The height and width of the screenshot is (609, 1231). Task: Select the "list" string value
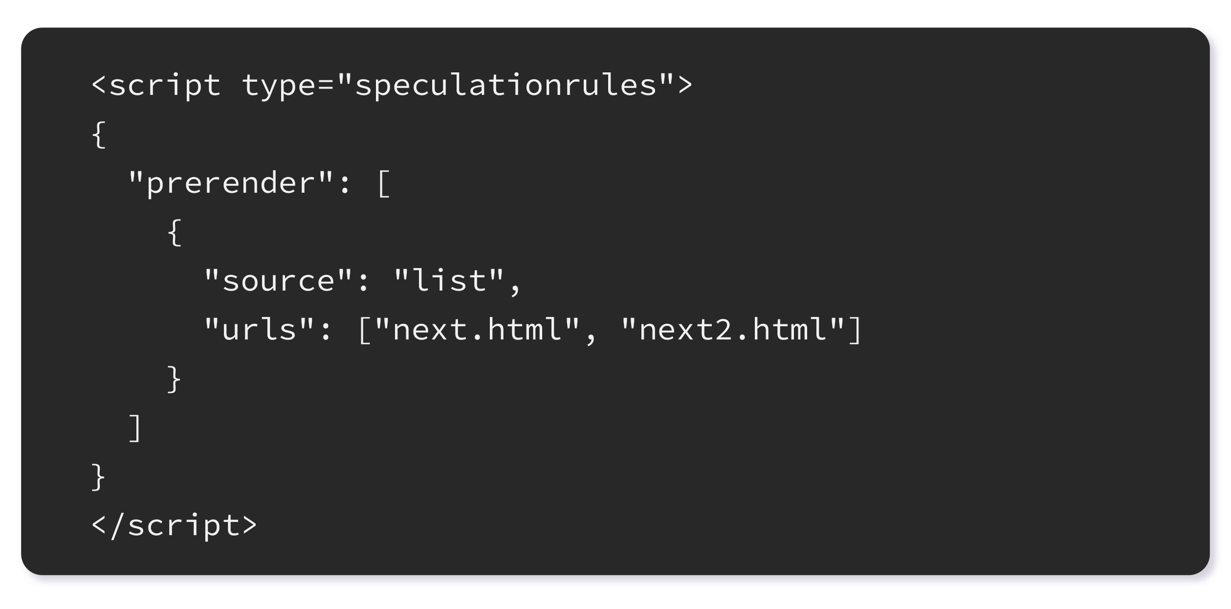point(449,281)
